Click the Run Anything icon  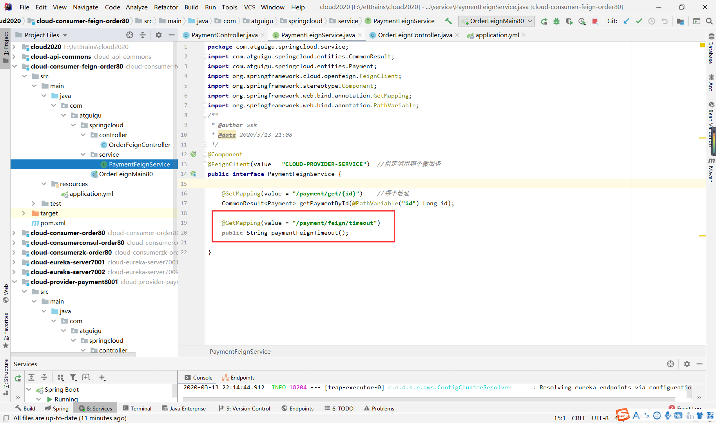click(x=696, y=21)
